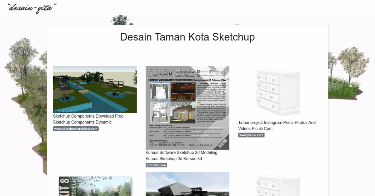Image resolution: width=375 pixels, height=196 pixels.
Task: Open the park pool SketchUp thumbnail
Action: click(x=95, y=90)
